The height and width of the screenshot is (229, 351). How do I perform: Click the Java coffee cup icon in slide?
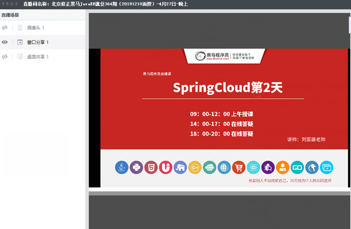click(122, 168)
